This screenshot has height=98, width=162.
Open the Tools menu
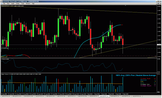[23, 4]
